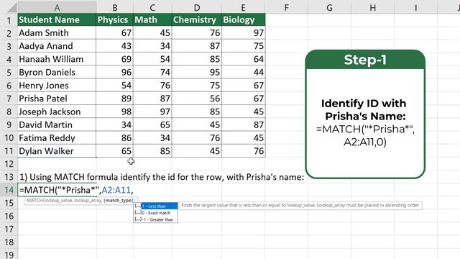Select cell with 'Aadya Anand'
460x259 pixels.
[x=57, y=46]
